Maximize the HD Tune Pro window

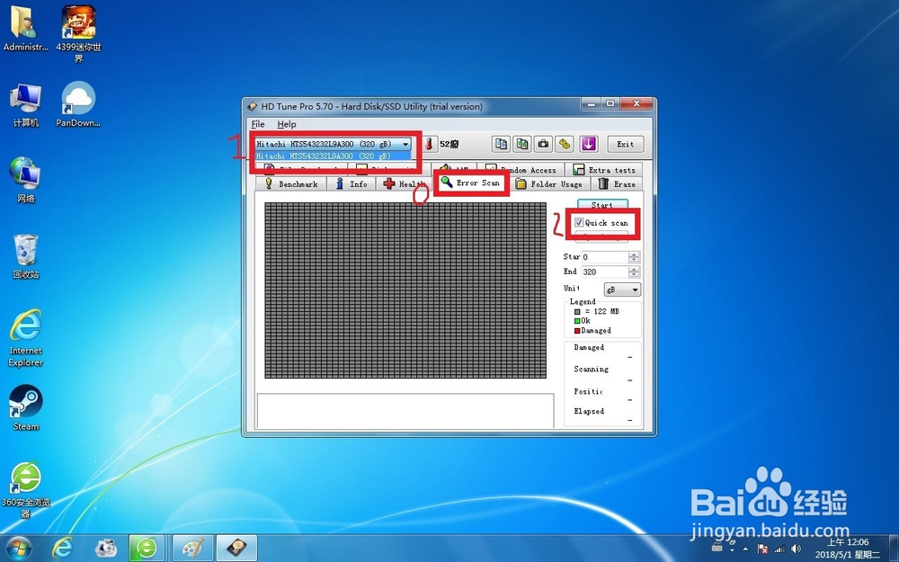(x=610, y=103)
